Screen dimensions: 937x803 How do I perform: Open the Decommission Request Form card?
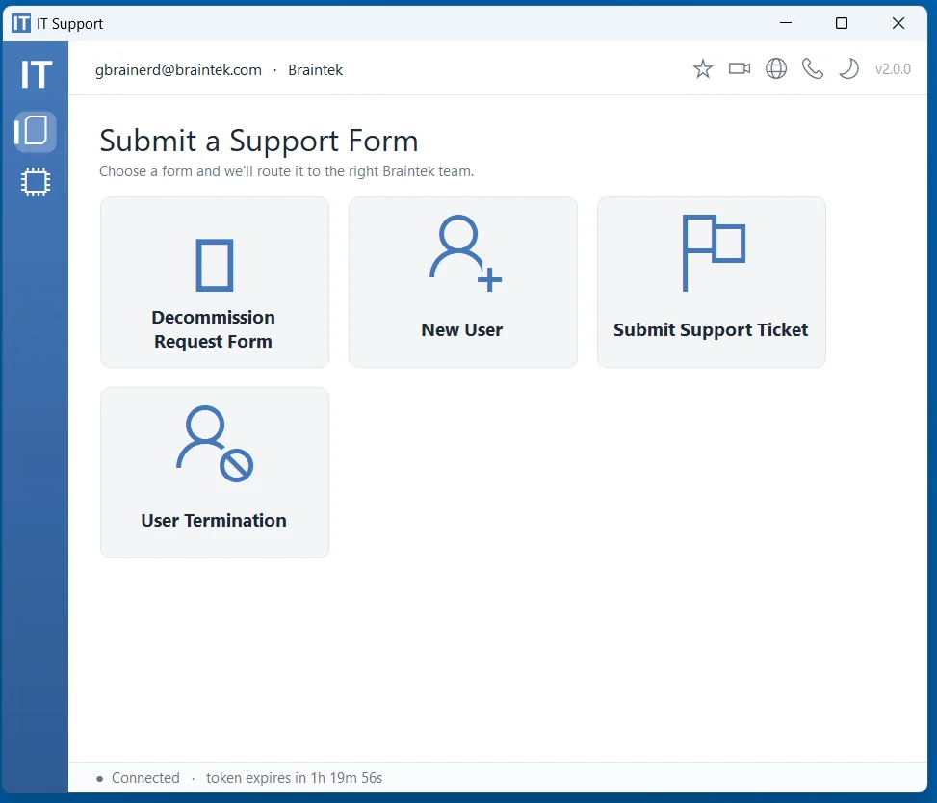(215, 282)
